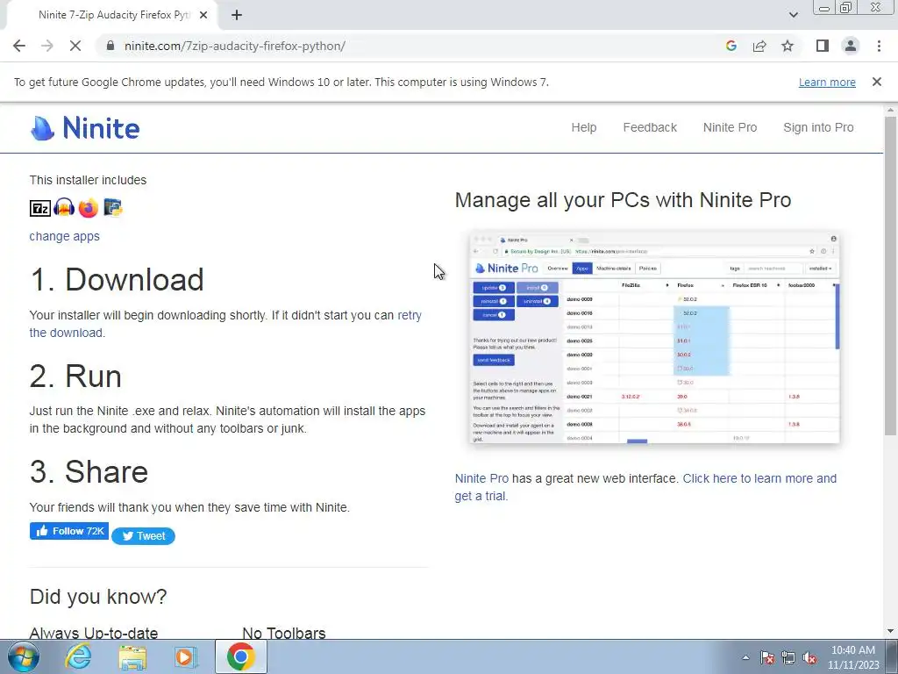Close the Ninite tab
Image resolution: width=898 pixels, height=674 pixels.
pyautogui.click(x=203, y=15)
